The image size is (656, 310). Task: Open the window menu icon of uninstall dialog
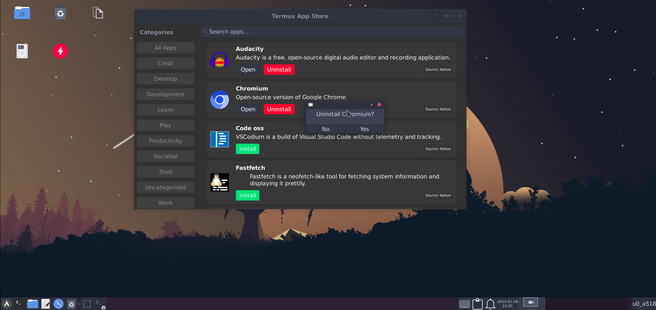click(x=310, y=105)
